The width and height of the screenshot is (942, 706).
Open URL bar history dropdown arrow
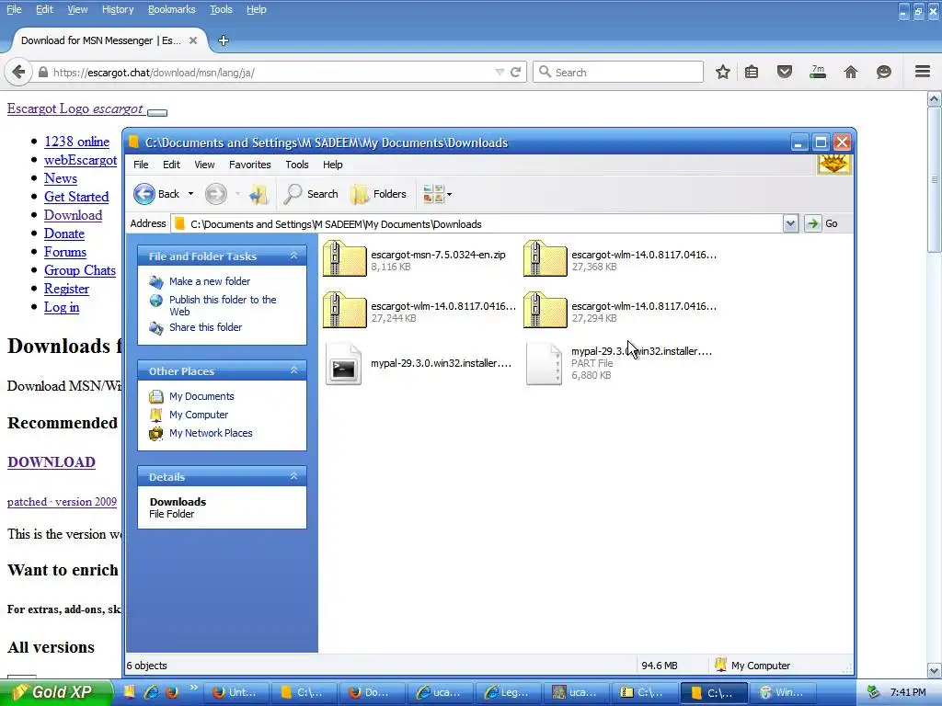coord(500,72)
